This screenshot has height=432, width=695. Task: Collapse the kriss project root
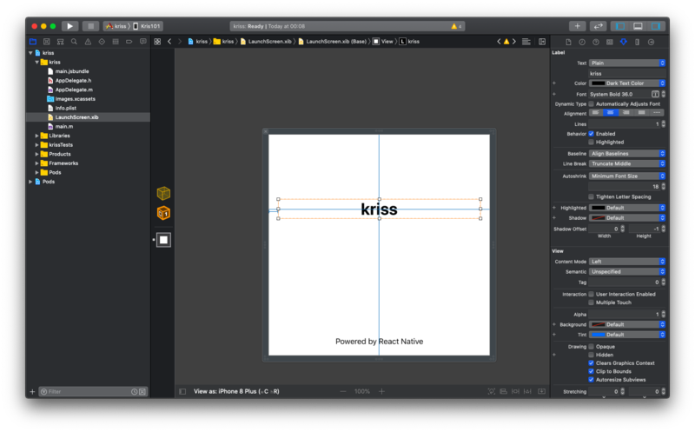pyautogui.click(x=30, y=53)
